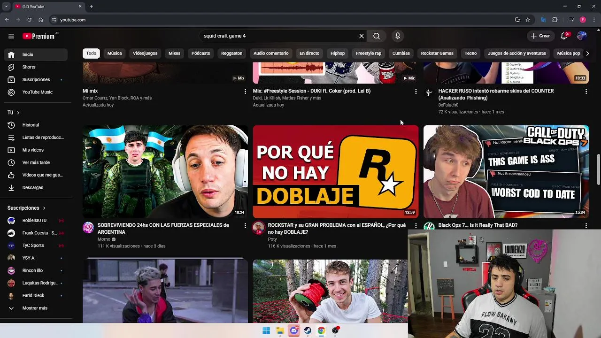Open Listas de reproducción
This screenshot has height=338, width=601.
[x=35, y=138]
